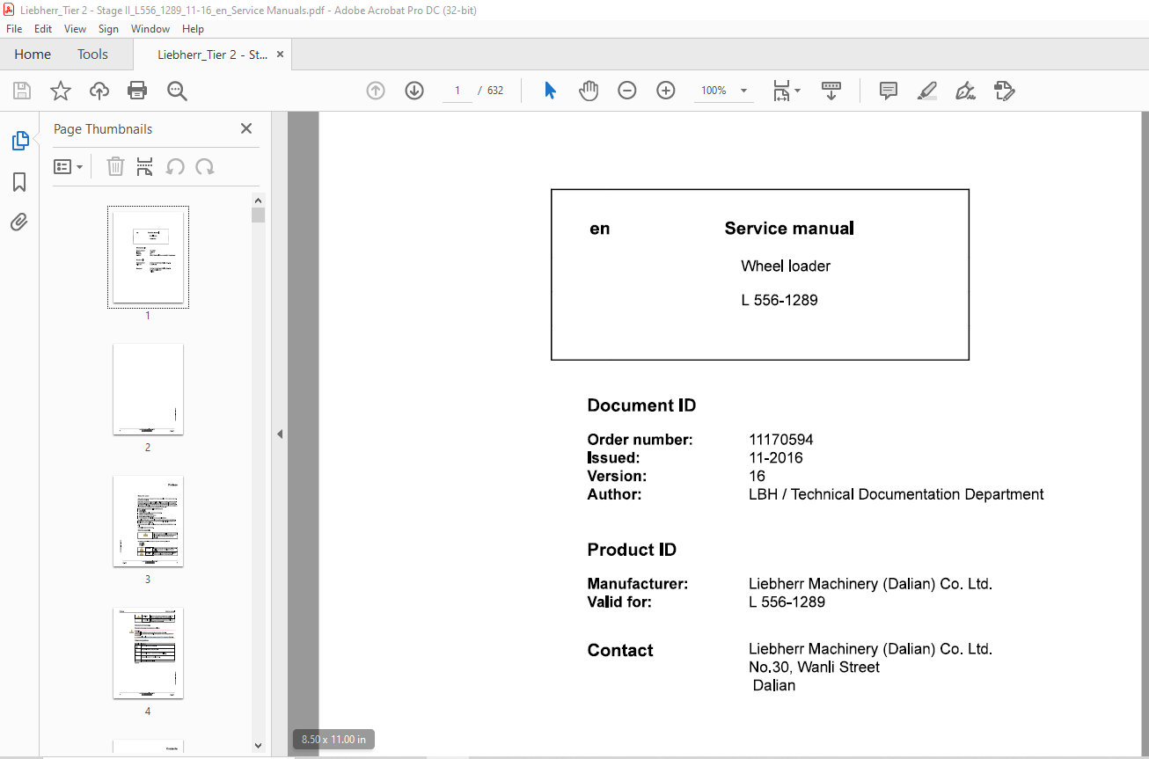The width and height of the screenshot is (1149, 759).
Task: Rotate the page clockwise
Action: click(205, 166)
